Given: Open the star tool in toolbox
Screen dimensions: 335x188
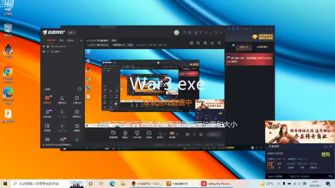Looking at the screenshot, I should tap(77, 113).
